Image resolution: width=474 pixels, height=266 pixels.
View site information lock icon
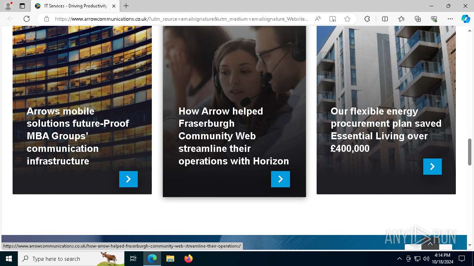click(46, 19)
